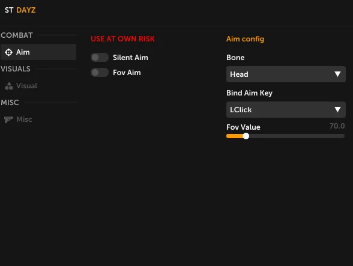Turn on the Fov Aim switch
The width and height of the screenshot is (353, 266).
tap(100, 73)
